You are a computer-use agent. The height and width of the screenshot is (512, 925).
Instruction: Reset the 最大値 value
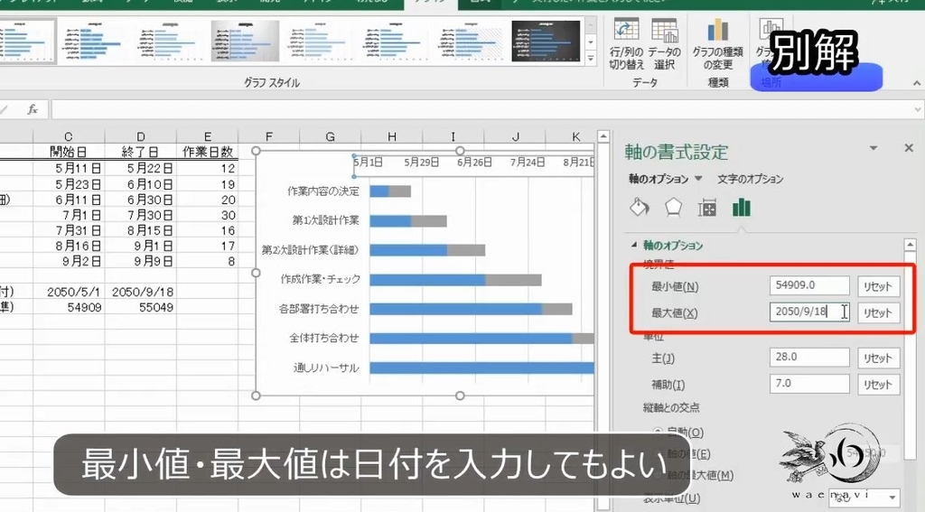point(878,313)
